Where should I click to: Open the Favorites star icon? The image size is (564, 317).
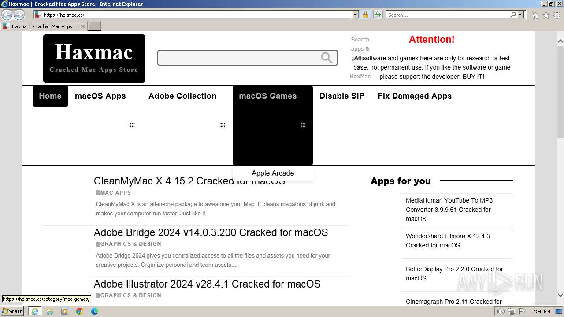coord(546,15)
